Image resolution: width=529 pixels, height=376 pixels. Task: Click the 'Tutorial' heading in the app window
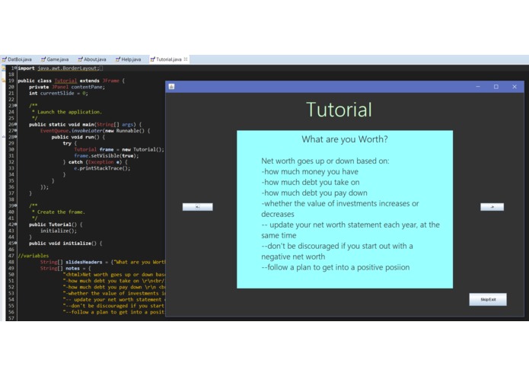click(x=339, y=110)
